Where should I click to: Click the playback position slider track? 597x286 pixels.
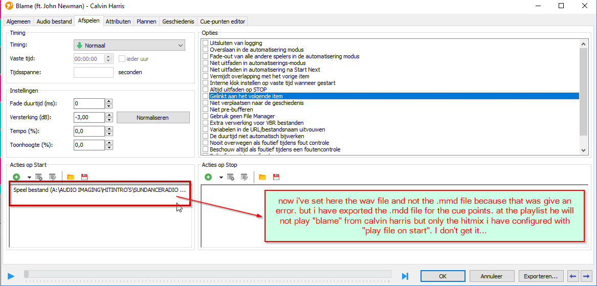[205, 275]
